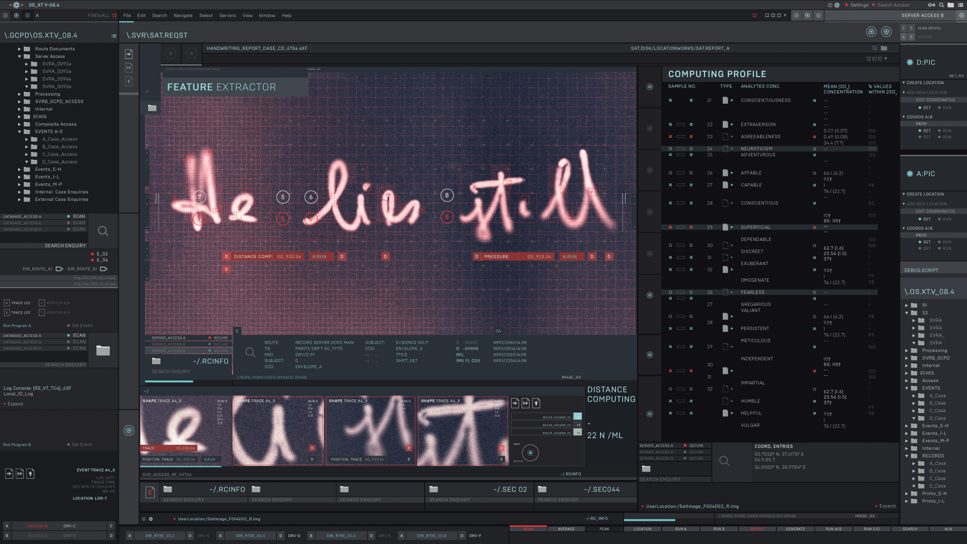Click the magnifier above the E_02 indicator
The height and width of the screenshot is (544, 967).
coord(103,231)
